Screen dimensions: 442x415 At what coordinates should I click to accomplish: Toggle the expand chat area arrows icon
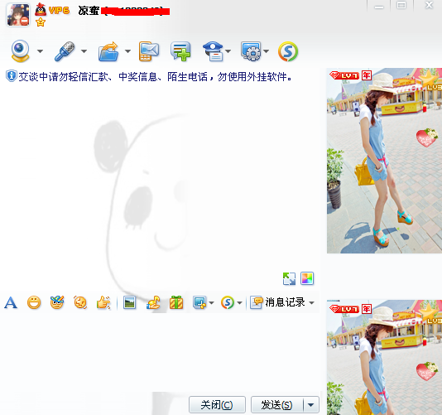tap(289, 278)
